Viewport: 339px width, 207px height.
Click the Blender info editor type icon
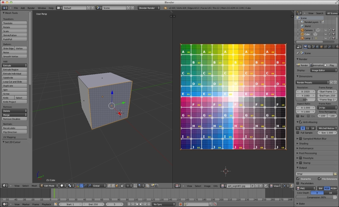click(4, 8)
